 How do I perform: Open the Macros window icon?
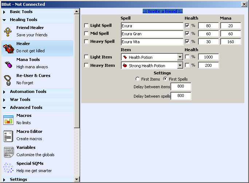[x=8, y=119]
